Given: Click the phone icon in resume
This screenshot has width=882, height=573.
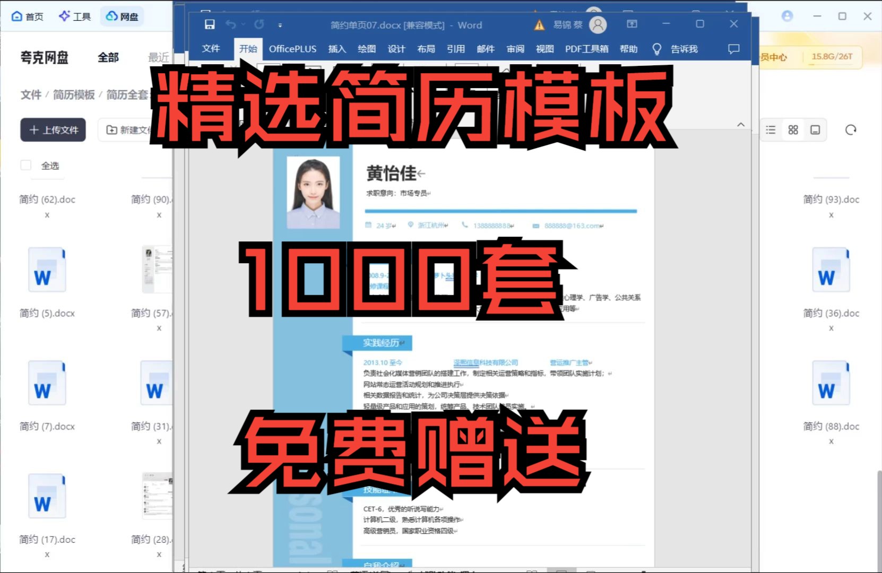Looking at the screenshot, I should click(x=465, y=225).
